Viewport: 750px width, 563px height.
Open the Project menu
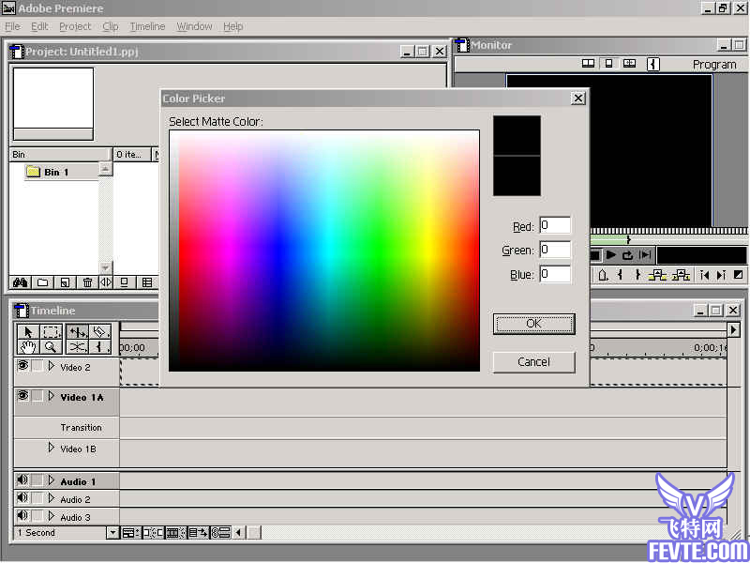pos(75,27)
